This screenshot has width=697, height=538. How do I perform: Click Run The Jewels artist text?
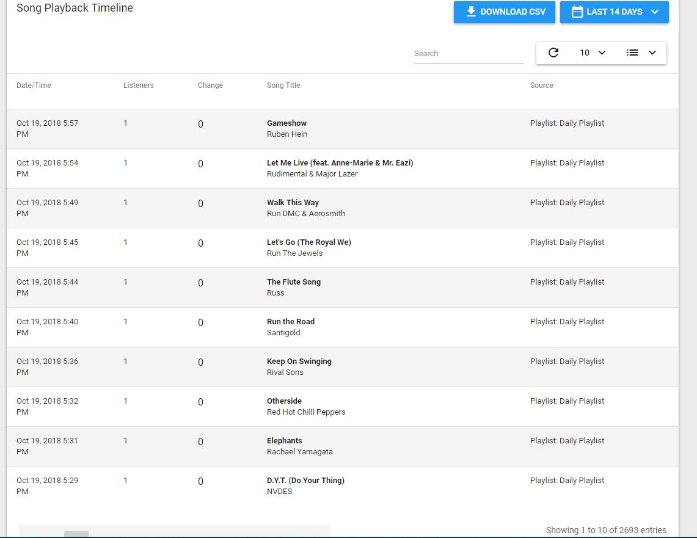pyautogui.click(x=294, y=253)
